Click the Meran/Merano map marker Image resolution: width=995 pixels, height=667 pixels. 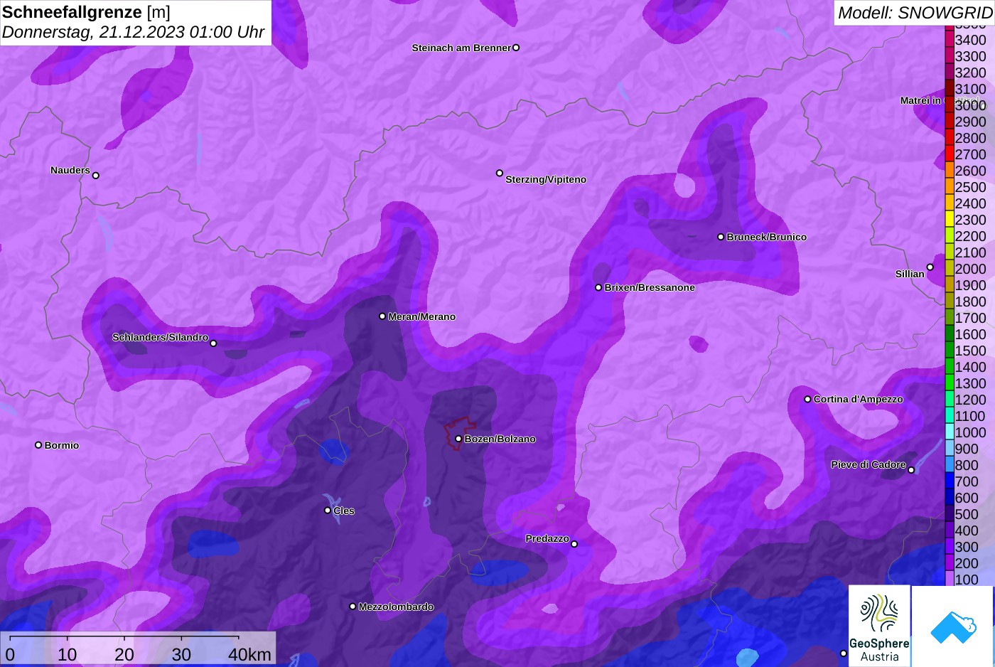(382, 316)
